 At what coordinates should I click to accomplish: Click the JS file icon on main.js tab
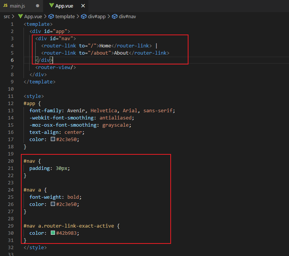tap(5, 6)
